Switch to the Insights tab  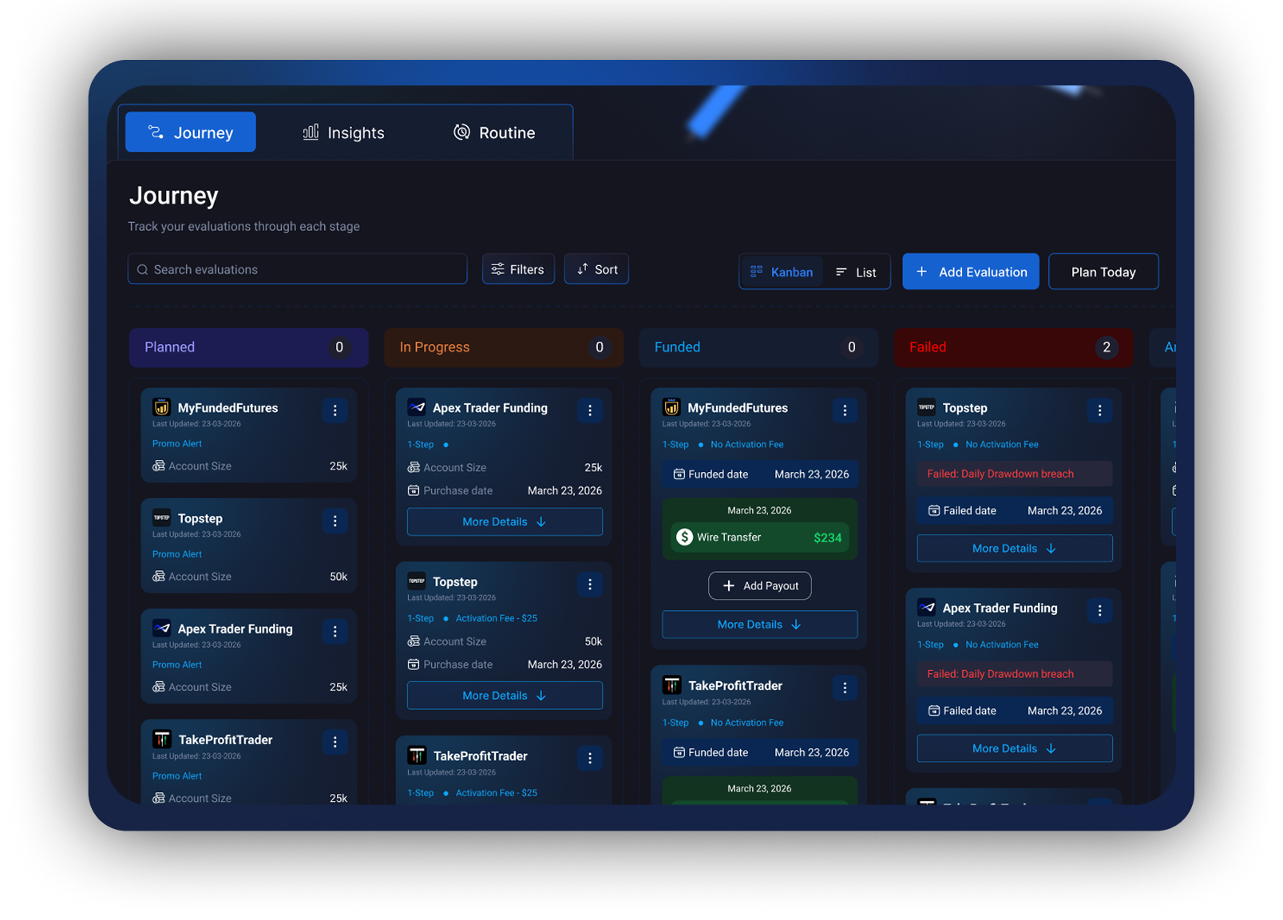(343, 133)
